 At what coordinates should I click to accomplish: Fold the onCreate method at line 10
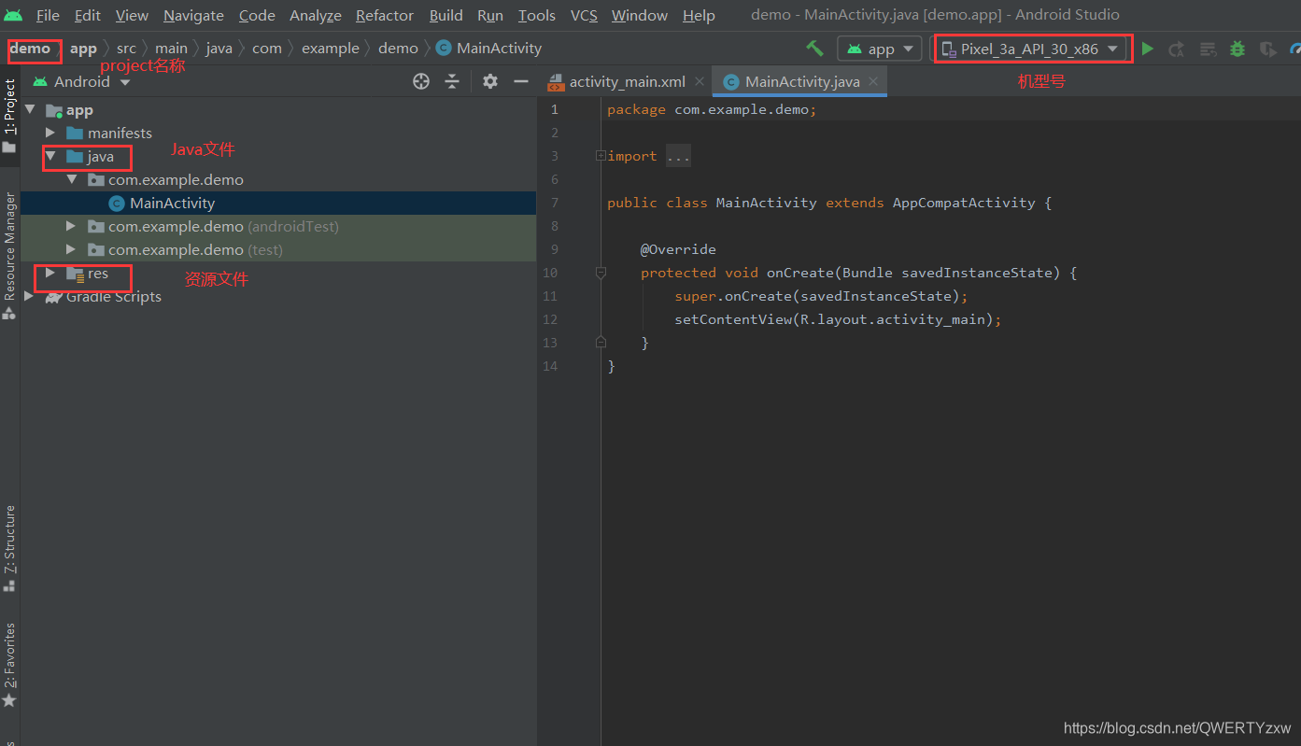[601, 273]
